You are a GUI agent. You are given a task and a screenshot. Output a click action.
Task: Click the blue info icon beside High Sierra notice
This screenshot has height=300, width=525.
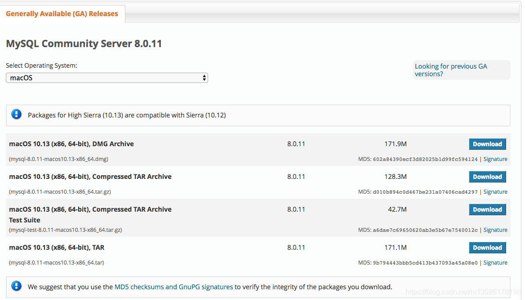[x=16, y=114]
